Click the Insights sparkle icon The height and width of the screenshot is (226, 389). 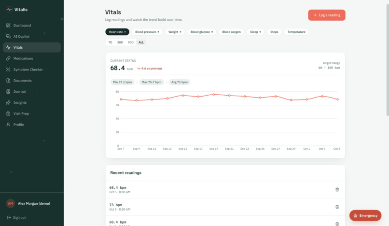click(x=8, y=102)
